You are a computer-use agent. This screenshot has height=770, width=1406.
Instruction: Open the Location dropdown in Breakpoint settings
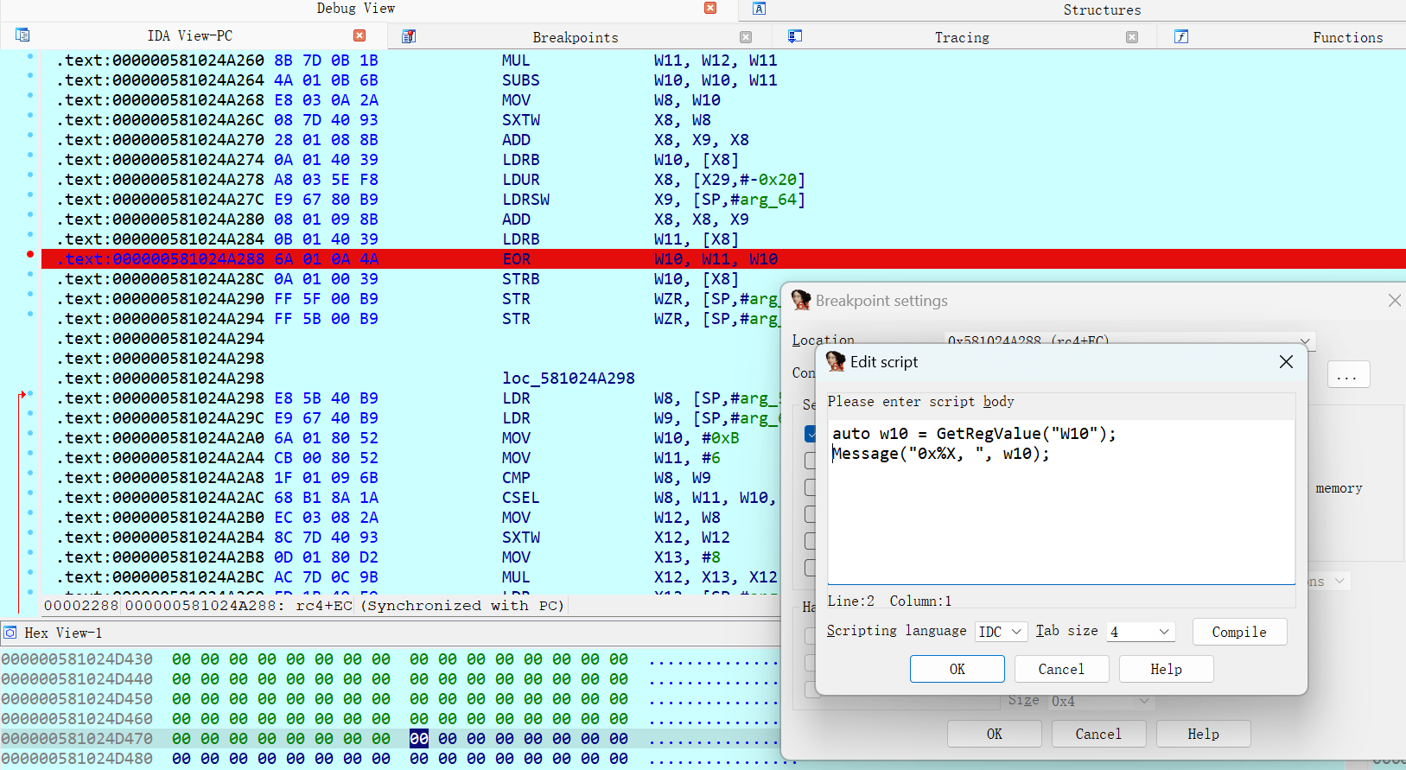pyautogui.click(x=1304, y=341)
